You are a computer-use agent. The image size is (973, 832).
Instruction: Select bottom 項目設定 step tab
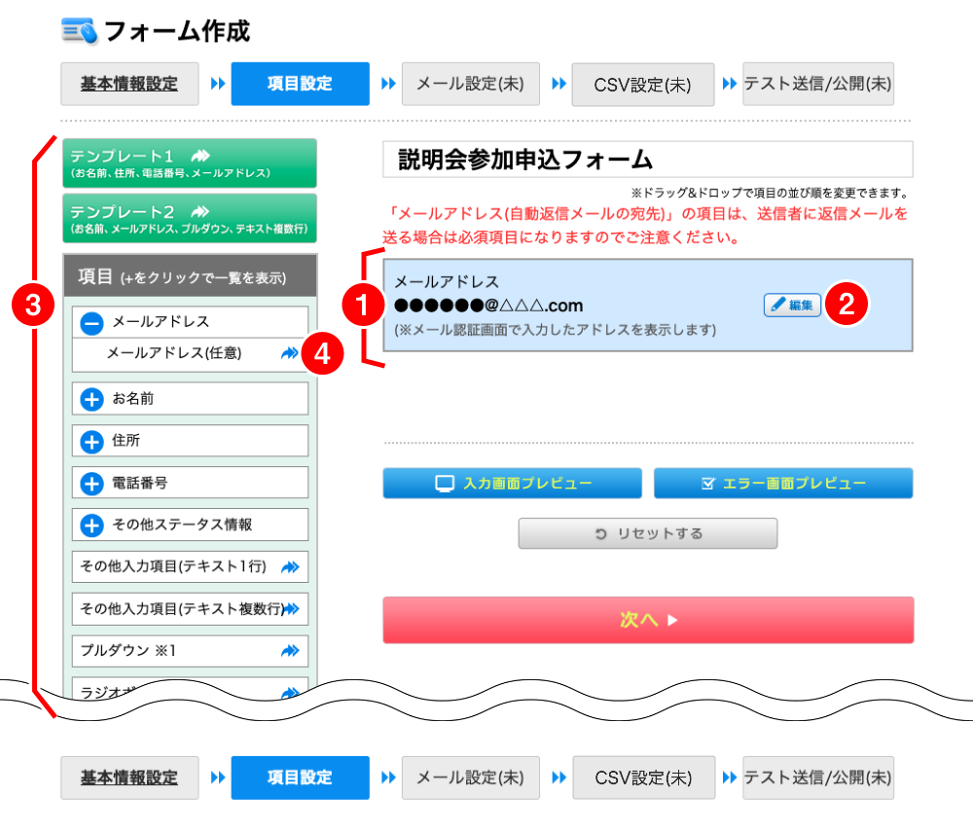coord(301,778)
